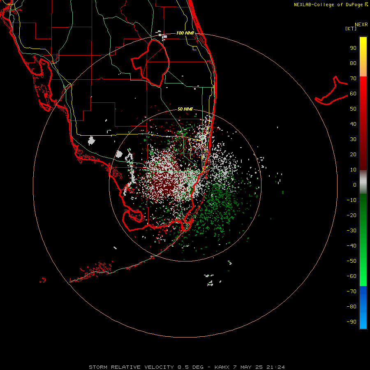The image size is (370, 370).
Task: Click the KT units label above the color scale
Action: [x=351, y=28]
